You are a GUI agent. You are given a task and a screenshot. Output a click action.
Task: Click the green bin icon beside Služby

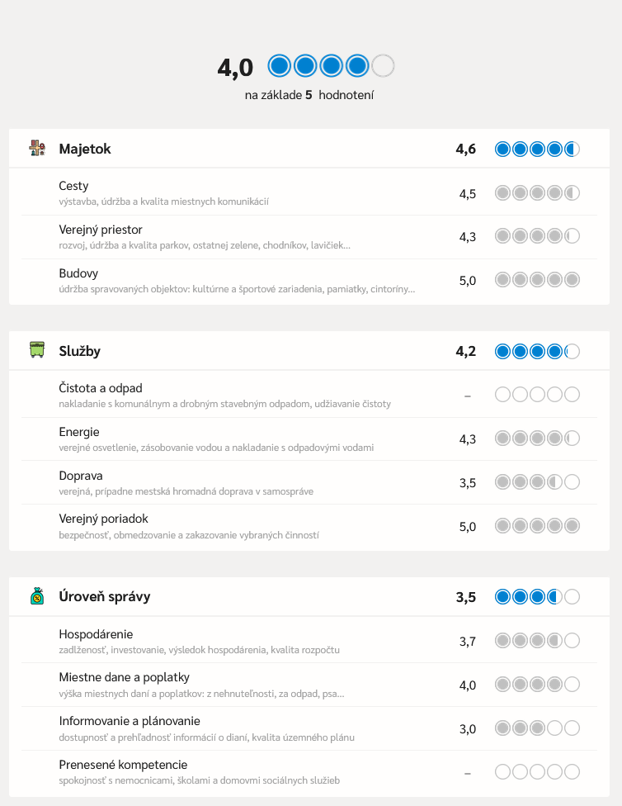37,349
